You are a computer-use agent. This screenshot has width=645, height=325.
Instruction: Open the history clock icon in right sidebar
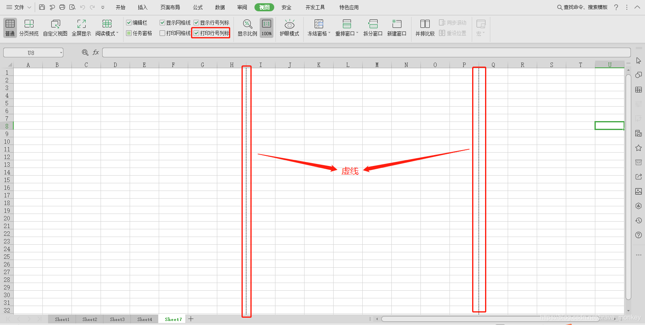tap(639, 220)
